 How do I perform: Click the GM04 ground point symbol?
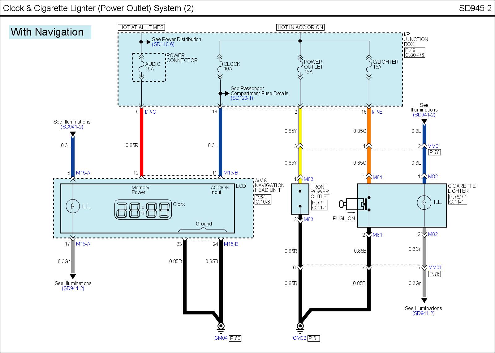pyautogui.click(x=221, y=326)
